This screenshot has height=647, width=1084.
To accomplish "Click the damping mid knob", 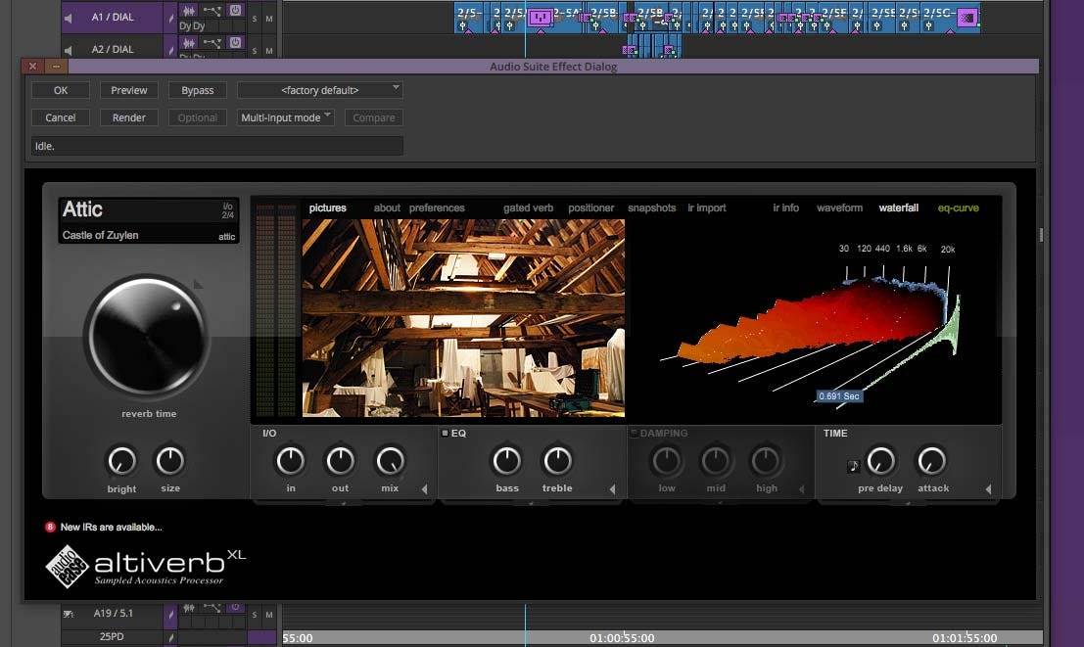I will click(716, 461).
